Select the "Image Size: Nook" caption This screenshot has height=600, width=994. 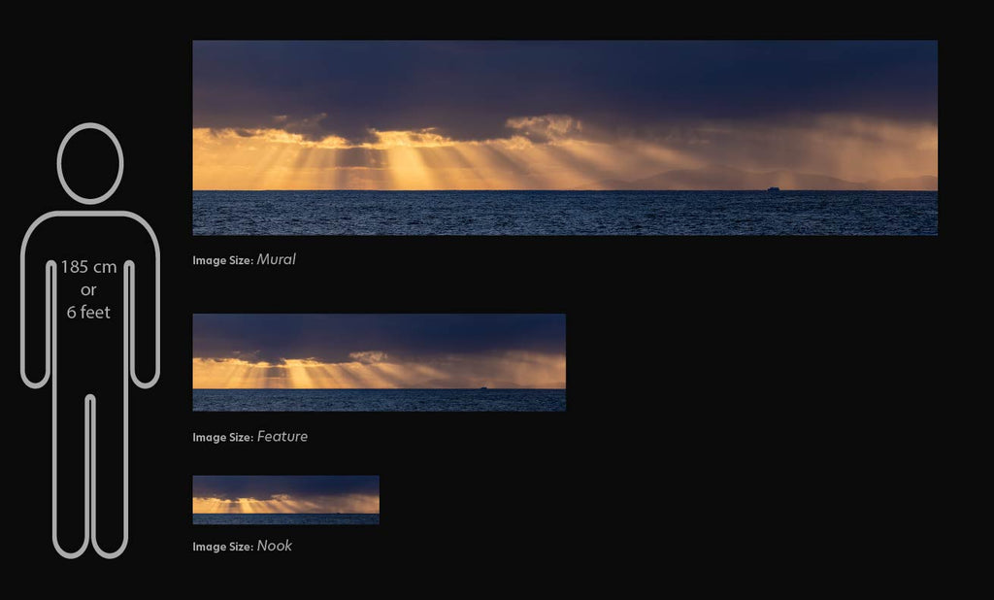pyautogui.click(x=242, y=547)
